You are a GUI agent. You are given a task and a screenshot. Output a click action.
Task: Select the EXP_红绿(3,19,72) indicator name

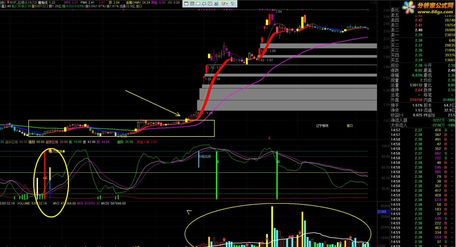click(24, 2)
